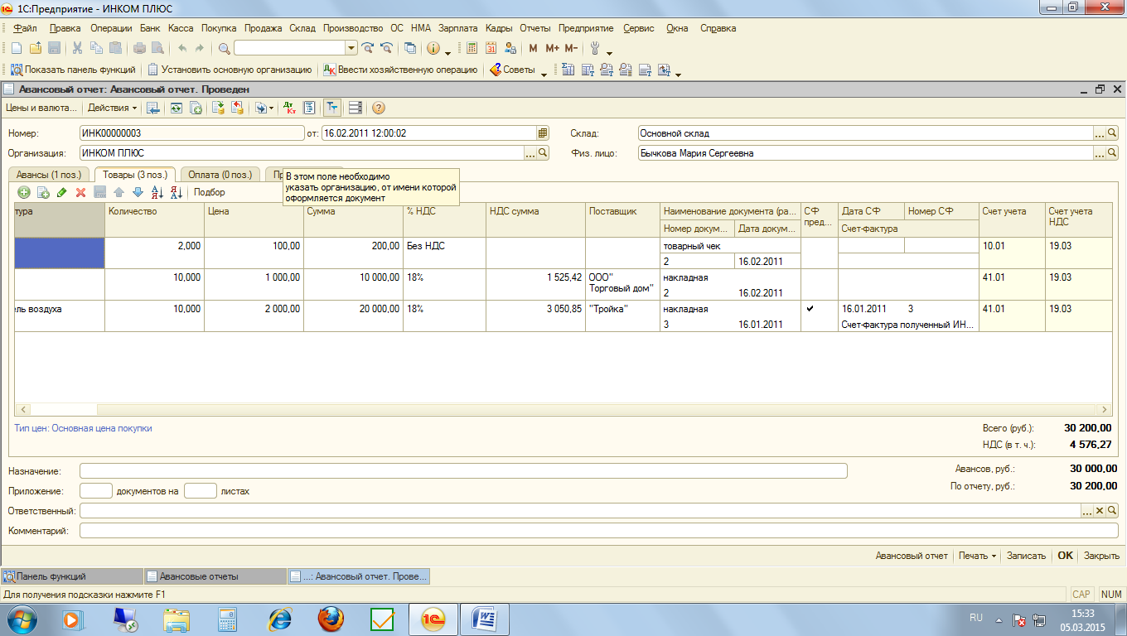Click into the Комментарий input field

point(598,531)
